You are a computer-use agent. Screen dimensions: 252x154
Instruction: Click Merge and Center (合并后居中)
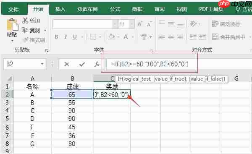pyautogui.click(x=229, y=37)
